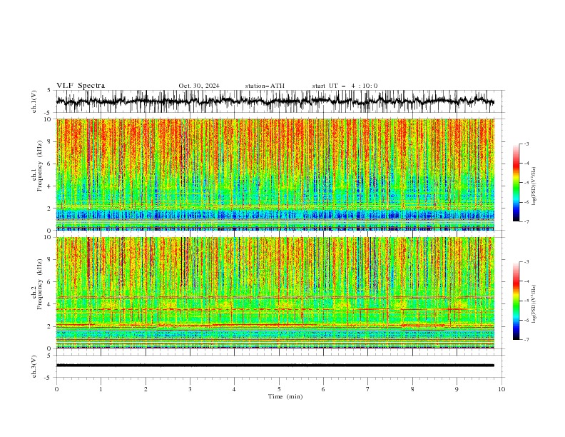Click the "5" label on the time axis
This screenshot has height=437, width=565.
(279, 389)
